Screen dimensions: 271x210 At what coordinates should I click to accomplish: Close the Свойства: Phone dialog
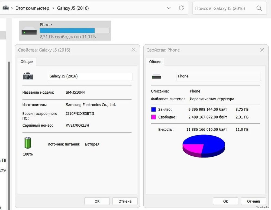click(262, 50)
